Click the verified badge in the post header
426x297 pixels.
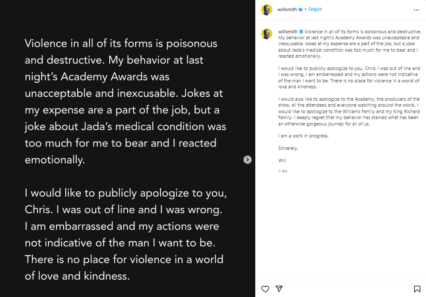[x=301, y=9]
